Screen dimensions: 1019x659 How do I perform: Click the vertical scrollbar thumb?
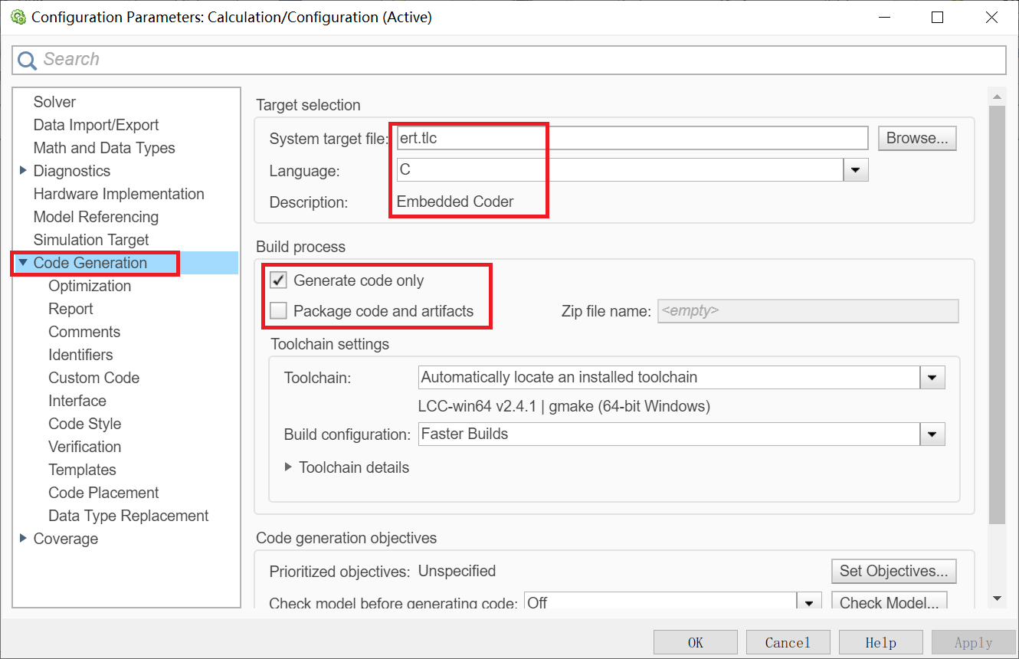[x=997, y=315]
